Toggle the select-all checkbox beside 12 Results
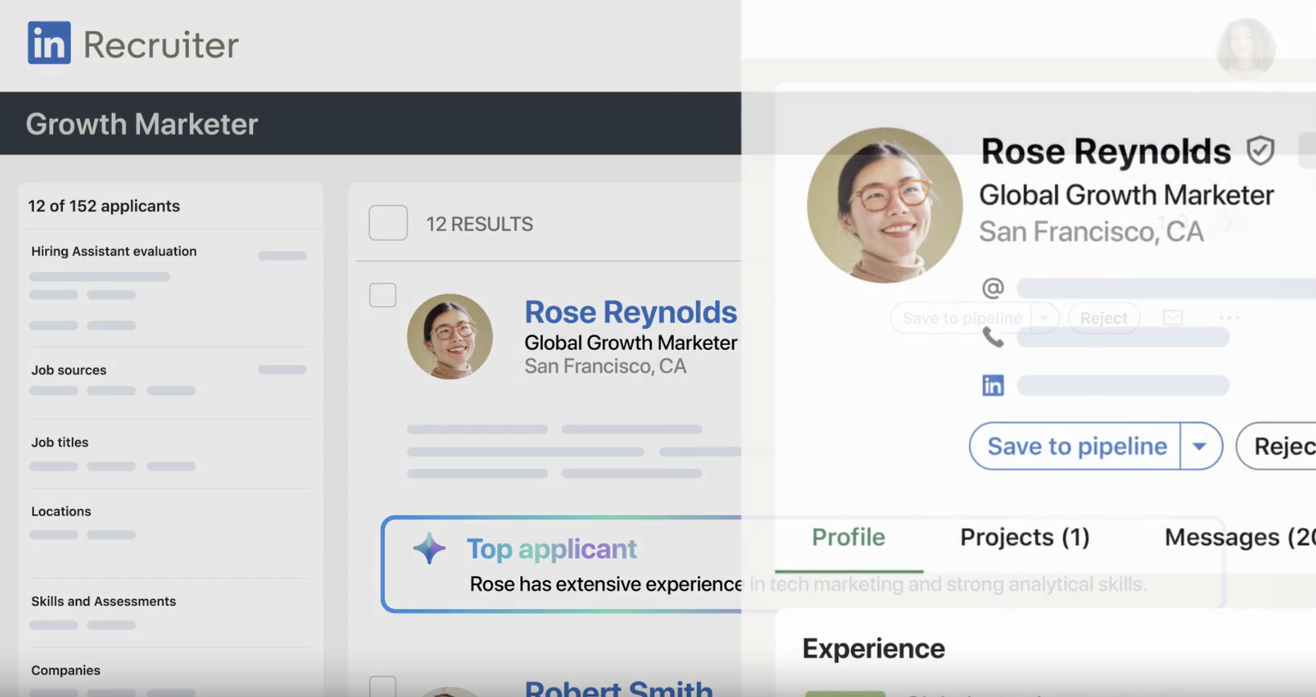Viewport: 1316px width, 697px height. [388, 223]
